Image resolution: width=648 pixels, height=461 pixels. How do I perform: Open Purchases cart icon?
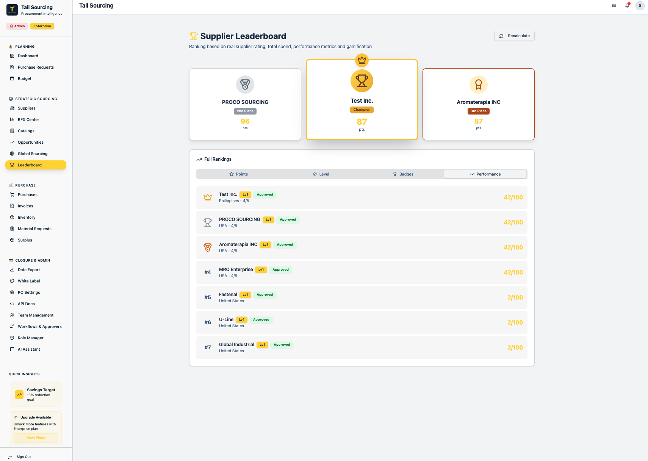tap(12, 194)
